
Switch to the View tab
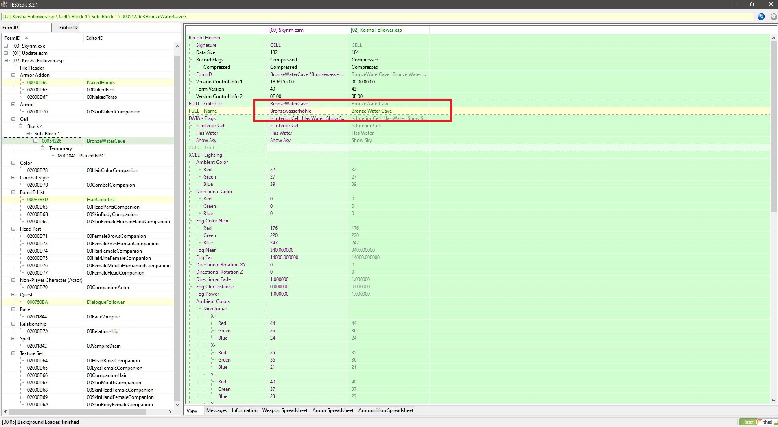click(x=192, y=411)
